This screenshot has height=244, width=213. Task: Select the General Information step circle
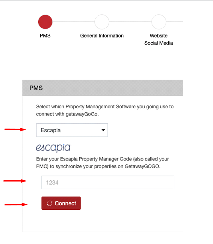[x=102, y=22]
